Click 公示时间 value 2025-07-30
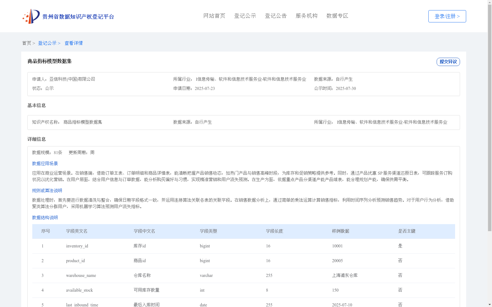The height and width of the screenshot is (307, 492). click(346, 88)
